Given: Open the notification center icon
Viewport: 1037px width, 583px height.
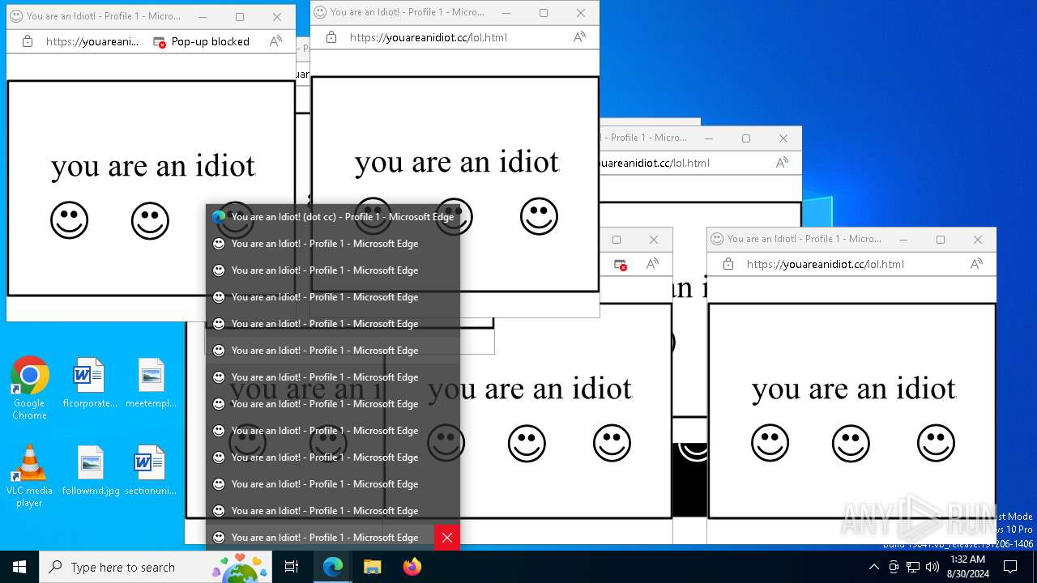Looking at the screenshot, I should (x=1010, y=567).
